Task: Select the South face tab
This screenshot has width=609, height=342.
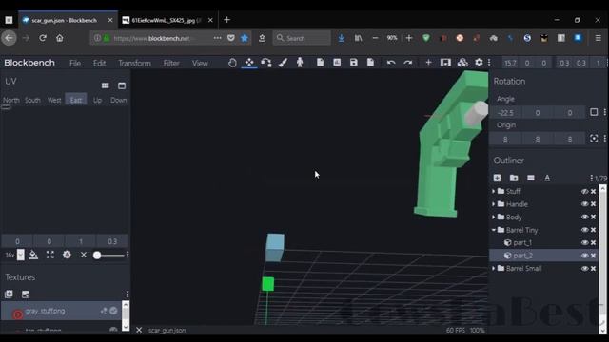Action: pos(32,100)
